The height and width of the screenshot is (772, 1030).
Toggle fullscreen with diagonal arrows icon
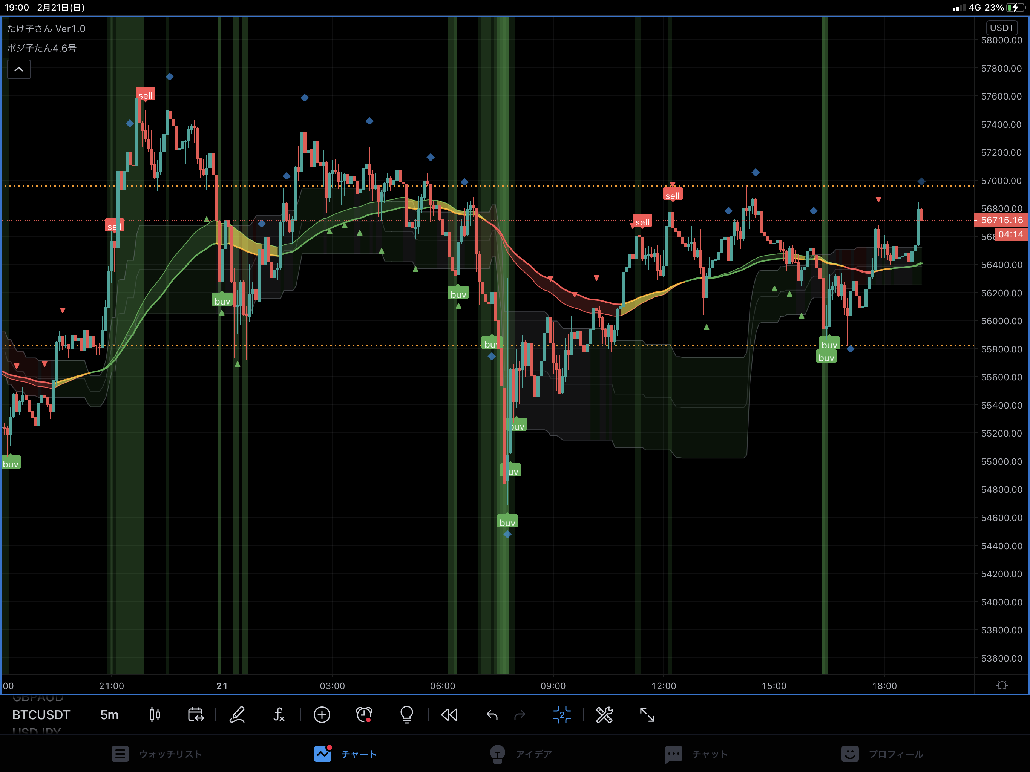647,715
